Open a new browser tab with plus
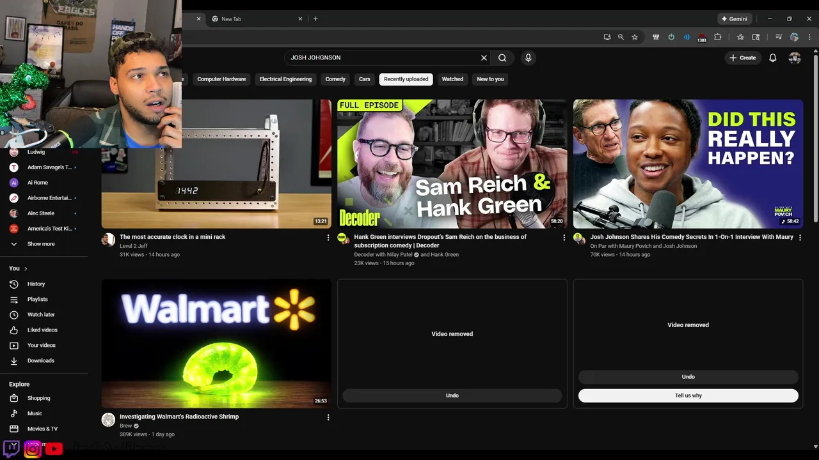This screenshot has width=819, height=460. click(315, 19)
